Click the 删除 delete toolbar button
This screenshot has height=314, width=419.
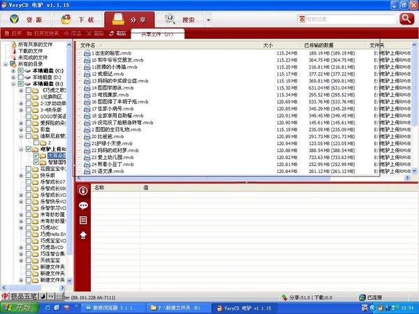pos(95,33)
